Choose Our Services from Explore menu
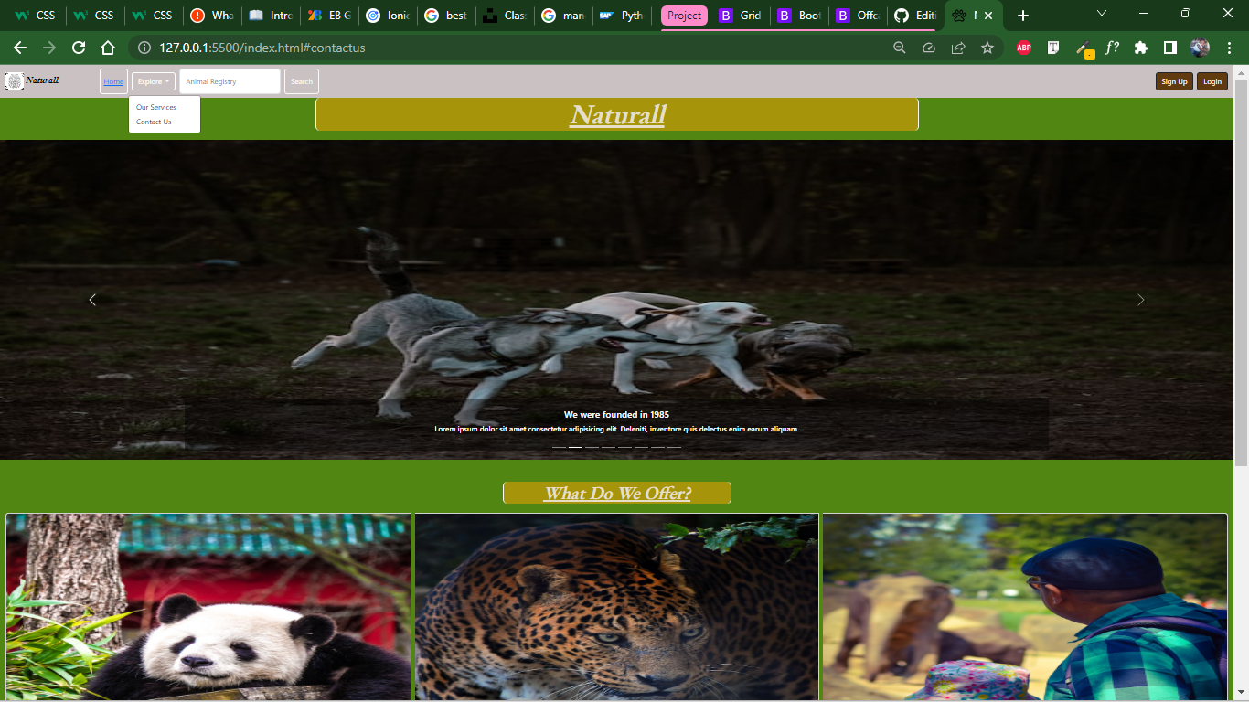Viewport: 1249px width, 702px height. click(x=156, y=107)
